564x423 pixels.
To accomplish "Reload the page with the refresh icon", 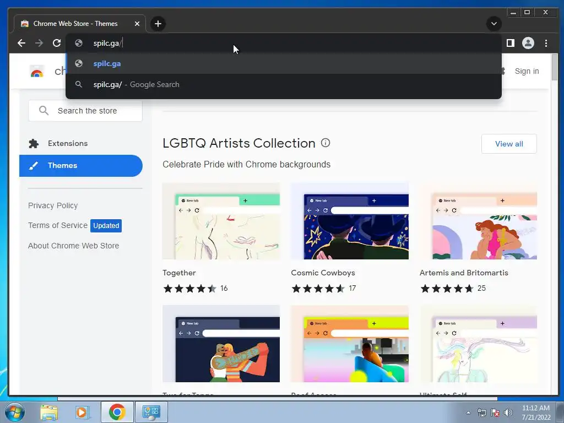I will (57, 43).
